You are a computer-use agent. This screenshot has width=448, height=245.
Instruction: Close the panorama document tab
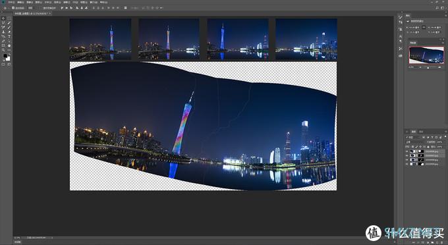click(50, 13)
